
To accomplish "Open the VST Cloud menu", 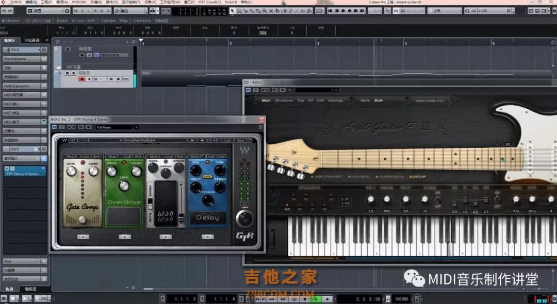I will coord(209,2).
